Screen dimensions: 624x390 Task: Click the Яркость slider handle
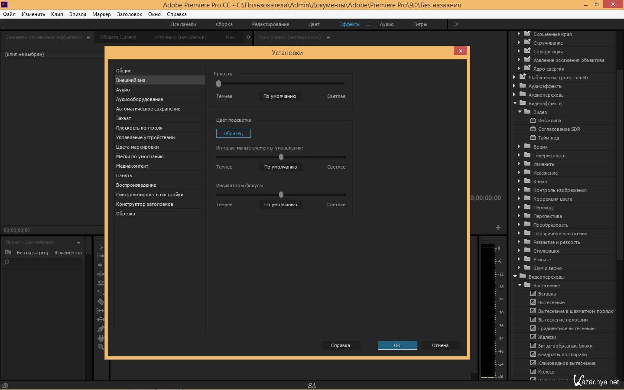tap(218, 84)
